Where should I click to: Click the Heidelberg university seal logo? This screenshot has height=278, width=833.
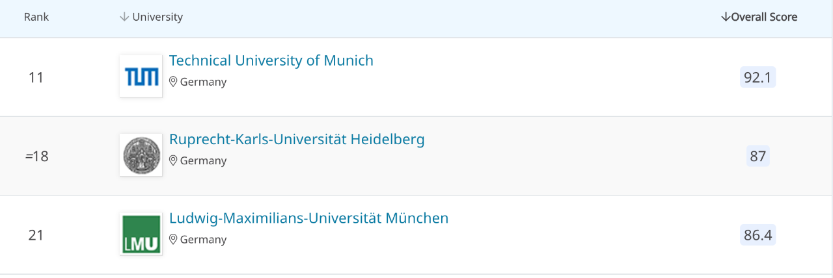141,155
